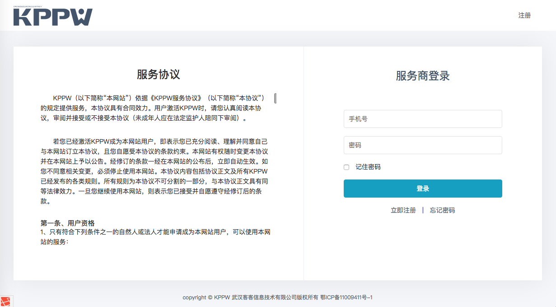Click the copyright footer text
This screenshot has width=556, height=307.
[x=277, y=298]
